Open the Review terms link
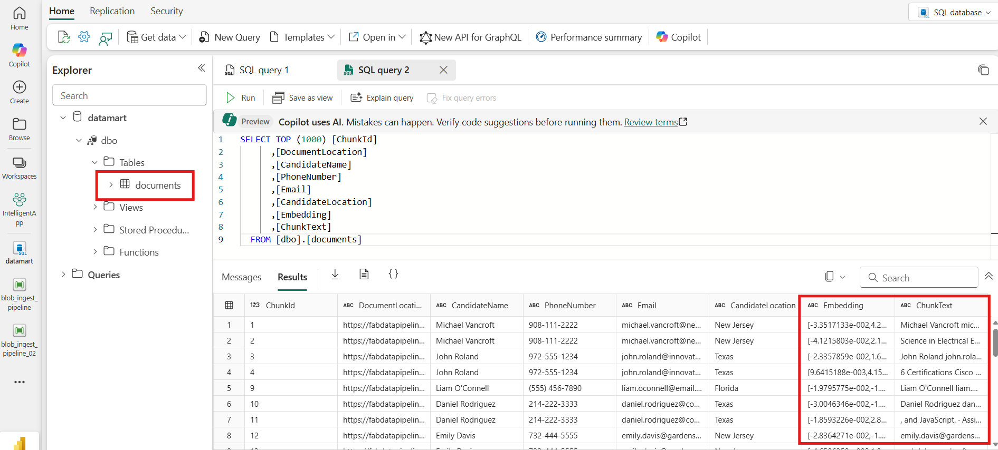 [x=651, y=122]
